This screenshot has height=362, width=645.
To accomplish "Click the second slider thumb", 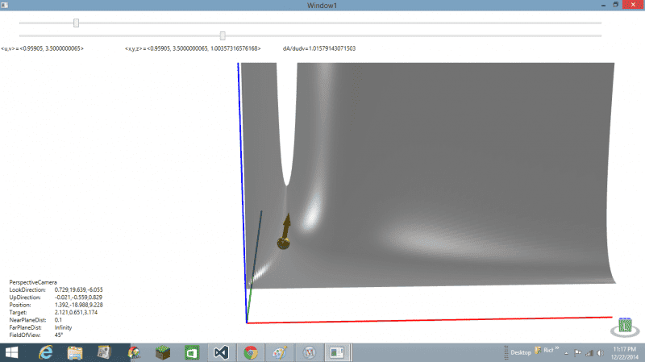I will (223, 35).
